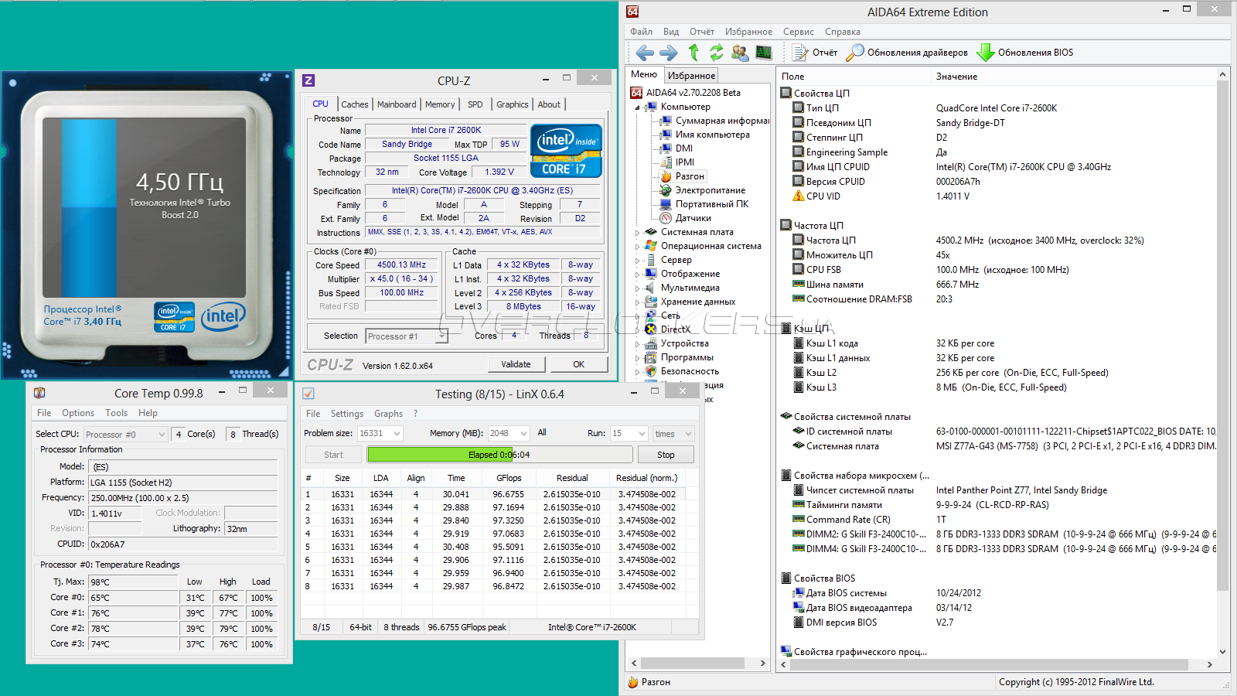Open the Memory (MiB) dropdown in LinX

click(x=523, y=434)
